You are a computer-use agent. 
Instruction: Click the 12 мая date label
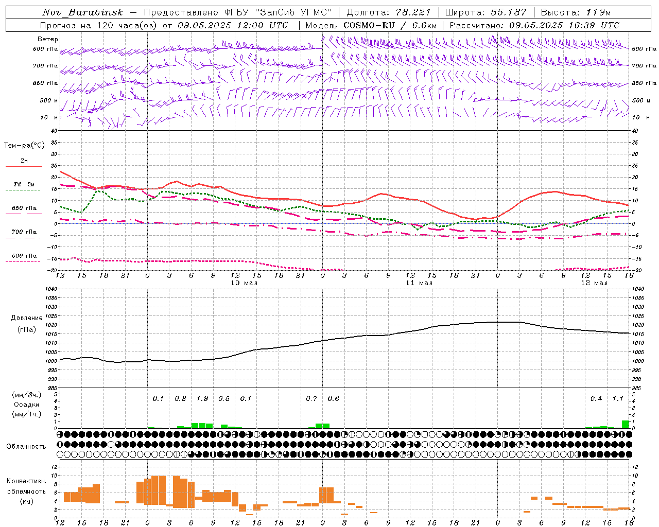594,283
